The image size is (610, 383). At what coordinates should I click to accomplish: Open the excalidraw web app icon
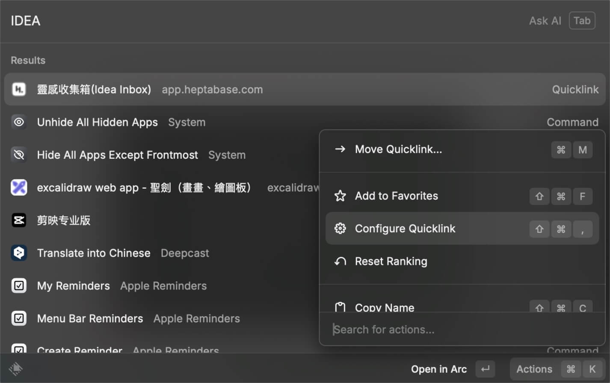(x=19, y=187)
